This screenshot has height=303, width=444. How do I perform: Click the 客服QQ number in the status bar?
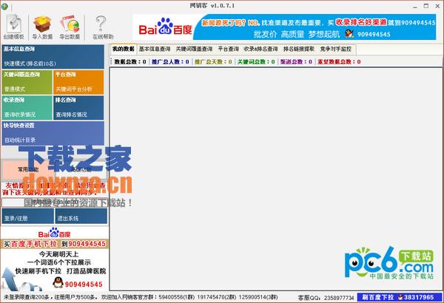(x=326, y=298)
